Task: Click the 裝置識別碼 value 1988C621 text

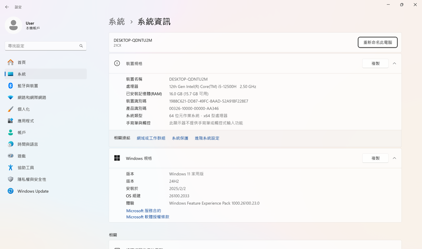Action: click(x=209, y=101)
